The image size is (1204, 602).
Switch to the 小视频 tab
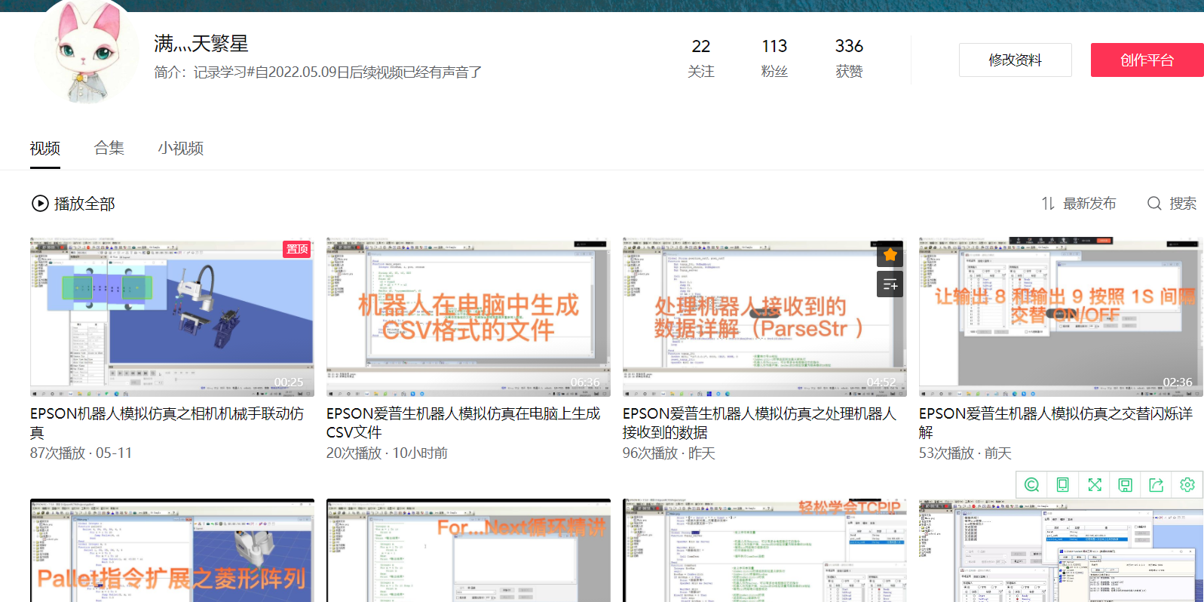180,148
